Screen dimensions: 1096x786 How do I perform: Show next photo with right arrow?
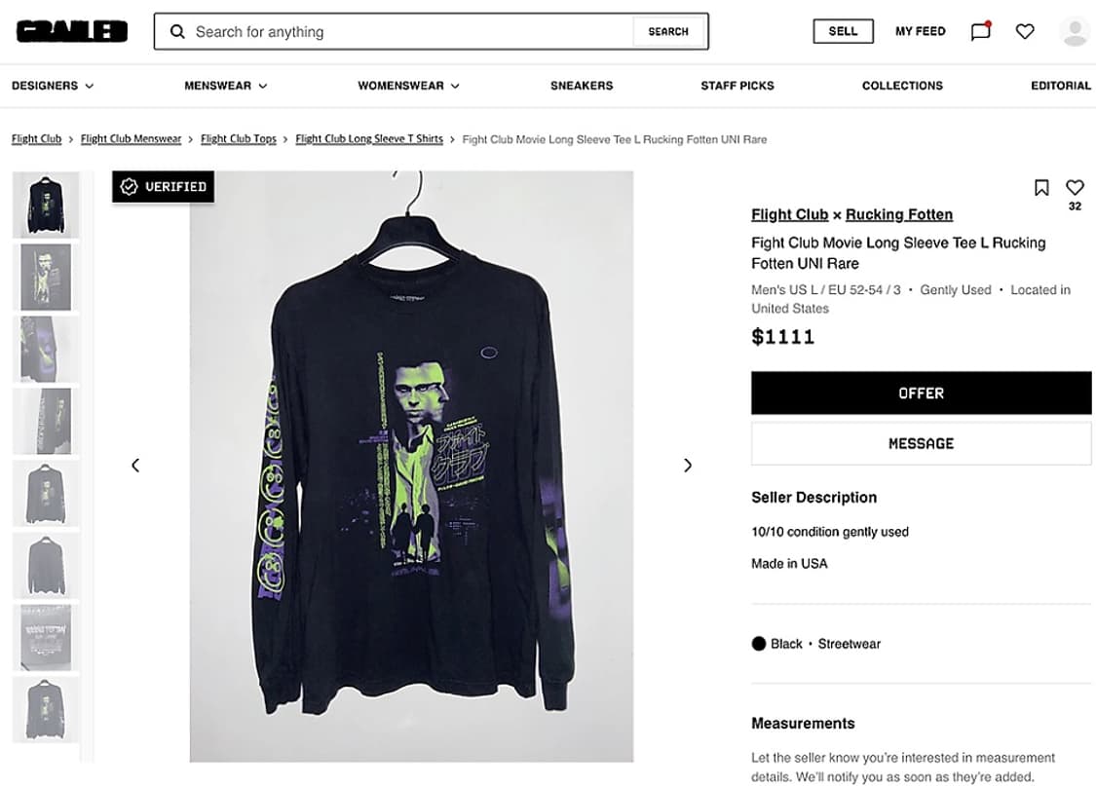(688, 466)
